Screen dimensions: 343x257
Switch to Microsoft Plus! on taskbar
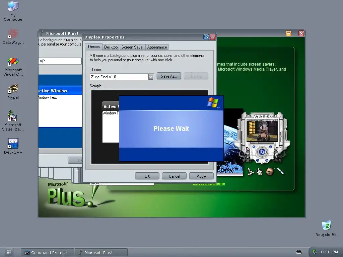click(x=101, y=252)
